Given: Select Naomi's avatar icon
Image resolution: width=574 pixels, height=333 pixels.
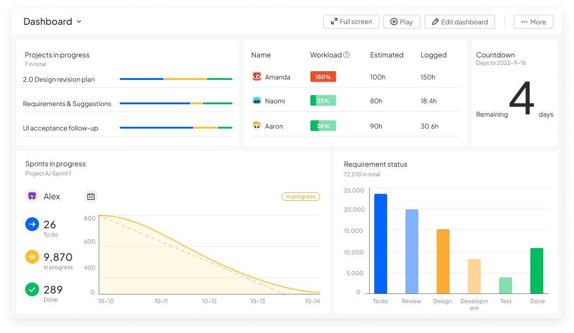Looking at the screenshot, I should point(257,101).
